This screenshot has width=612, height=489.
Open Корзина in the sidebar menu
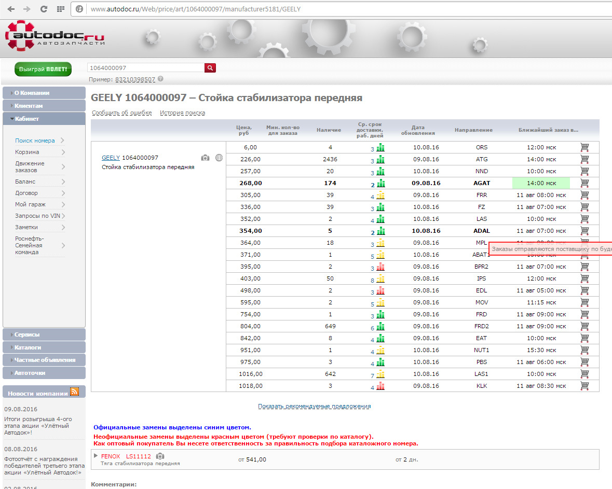click(x=27, y=152)
